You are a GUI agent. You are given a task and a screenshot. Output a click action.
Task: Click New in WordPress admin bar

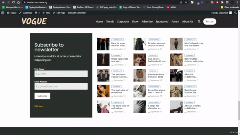(x=46, y=13)
